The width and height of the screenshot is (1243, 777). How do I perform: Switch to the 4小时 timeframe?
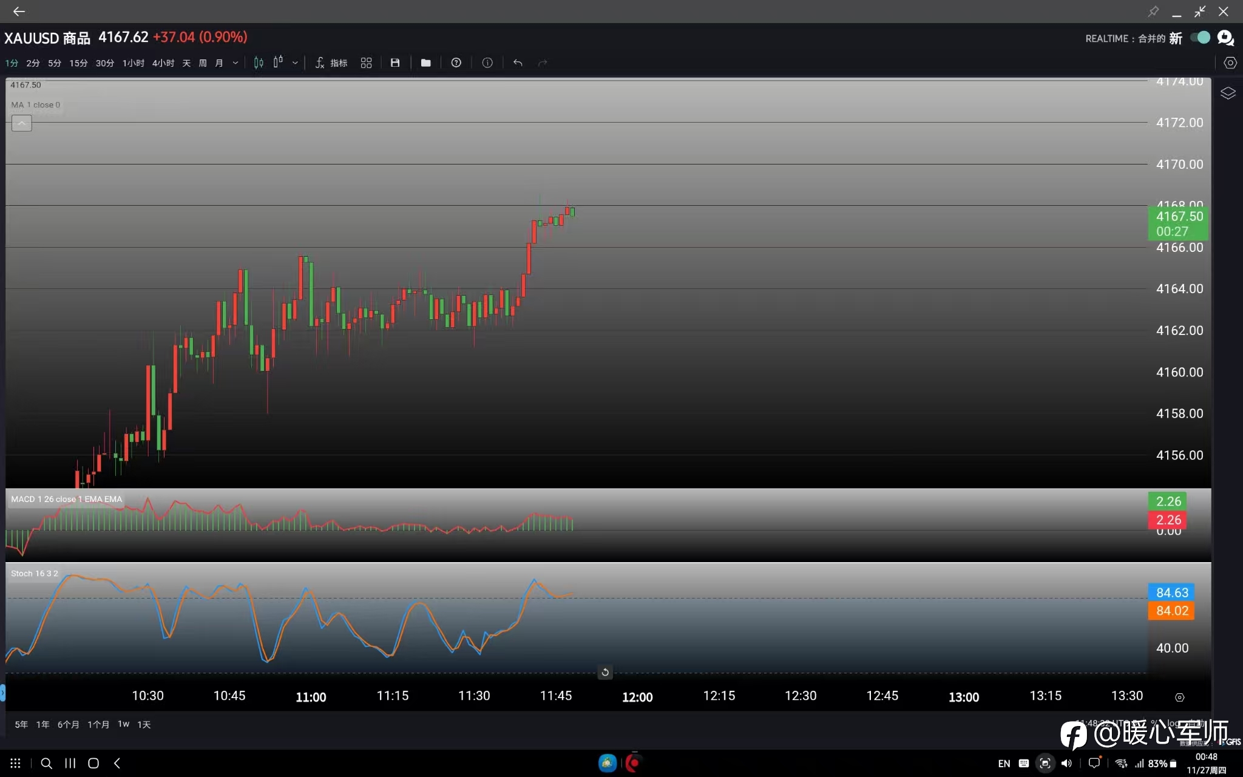coord(163,63)
